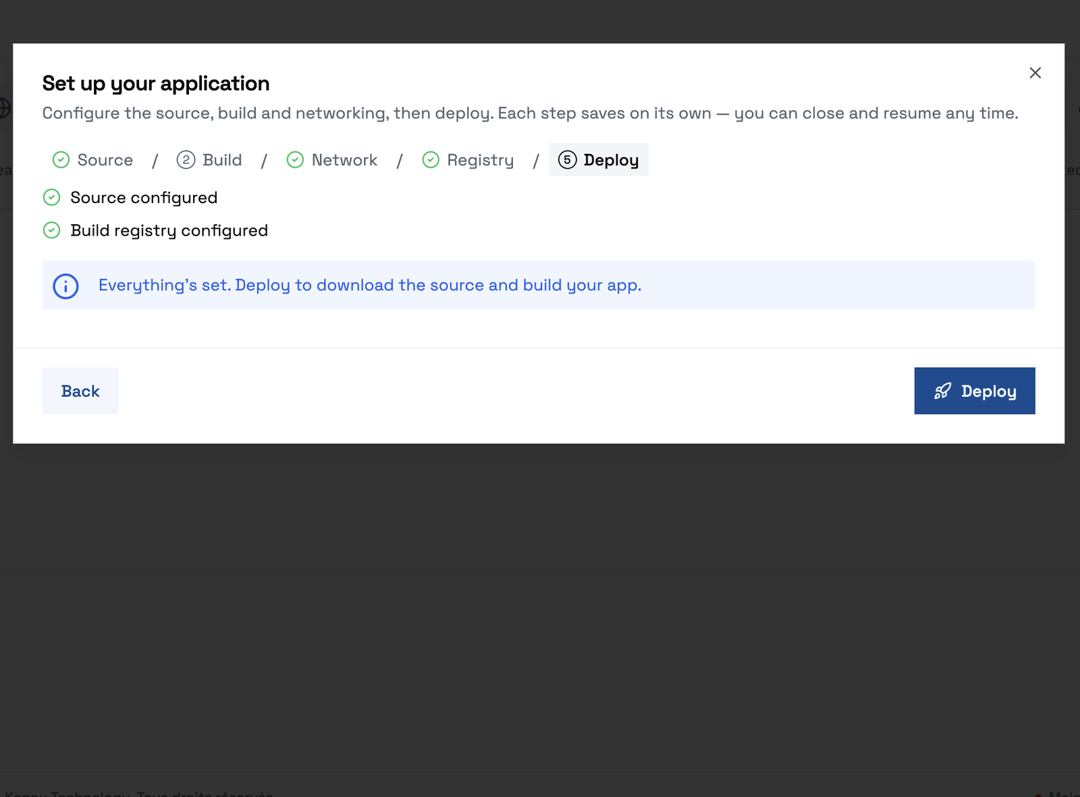Select the Deploy step tab
1080x797 pixels.
[x=599, y=160]
